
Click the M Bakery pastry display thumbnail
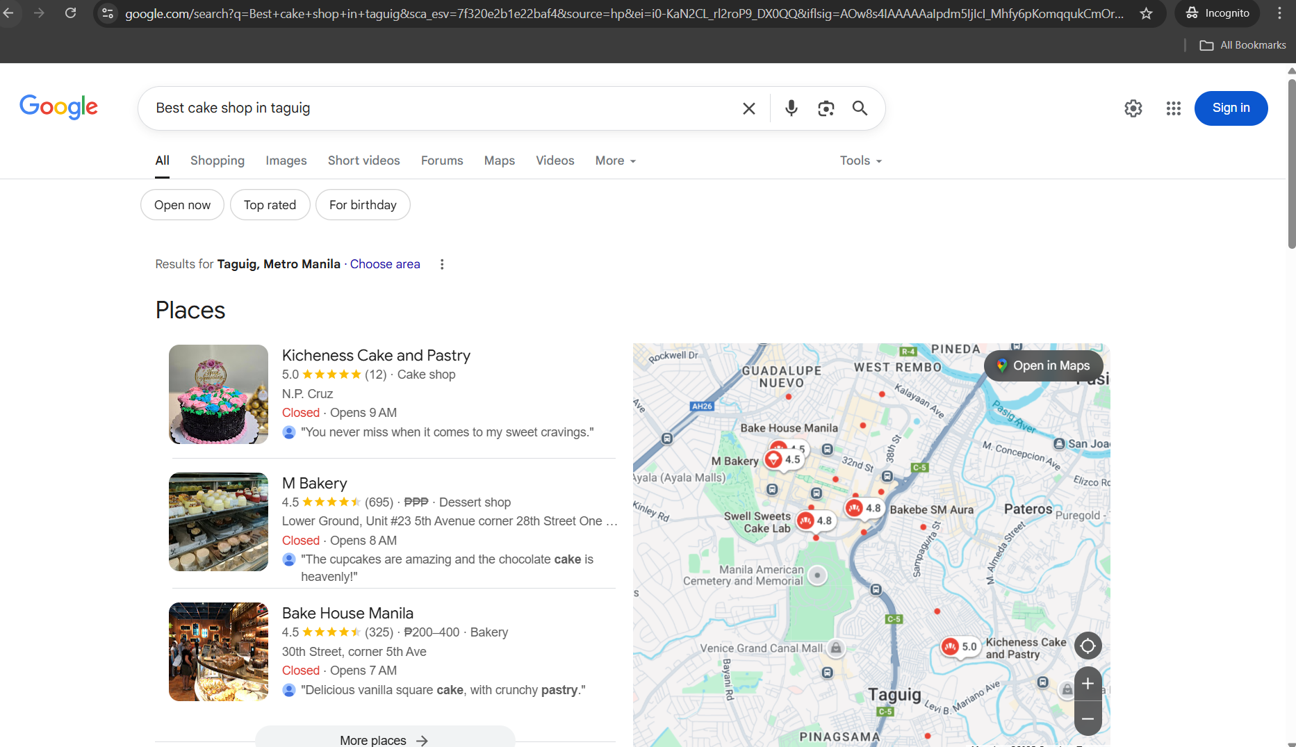click(x=218, y=522)
